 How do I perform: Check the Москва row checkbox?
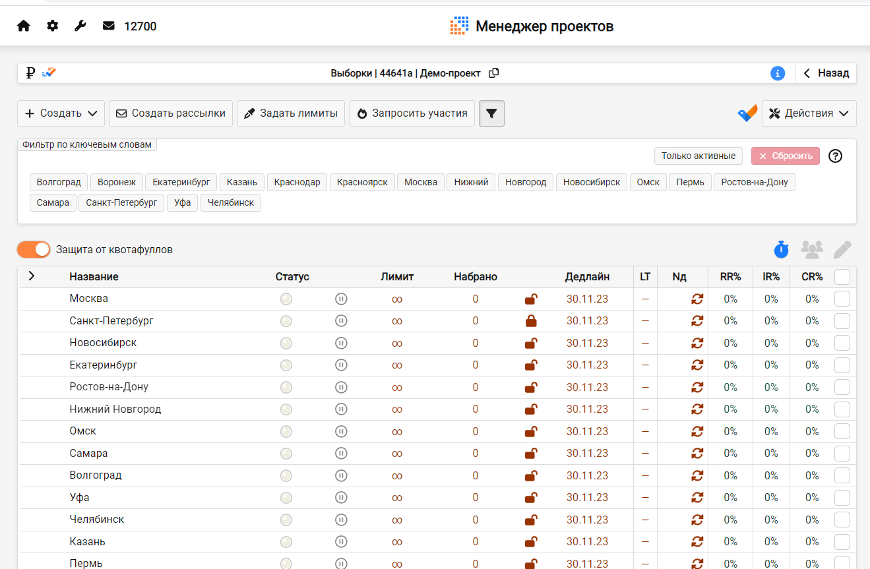point(842,299)
